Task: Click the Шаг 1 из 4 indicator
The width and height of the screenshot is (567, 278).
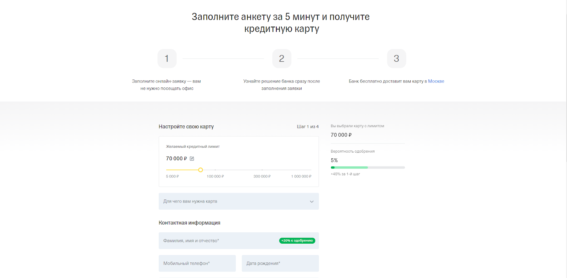Action: click(308, 126)
